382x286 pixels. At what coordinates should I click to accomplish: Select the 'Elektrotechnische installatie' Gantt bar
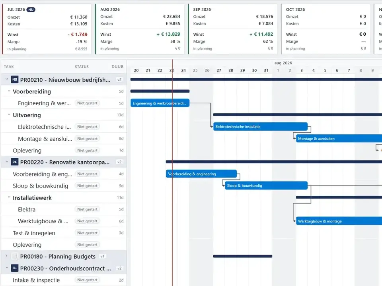click(260, 127)
